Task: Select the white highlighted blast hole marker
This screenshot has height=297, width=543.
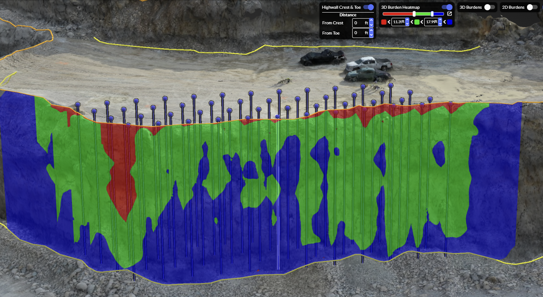Action: [278, 117]
